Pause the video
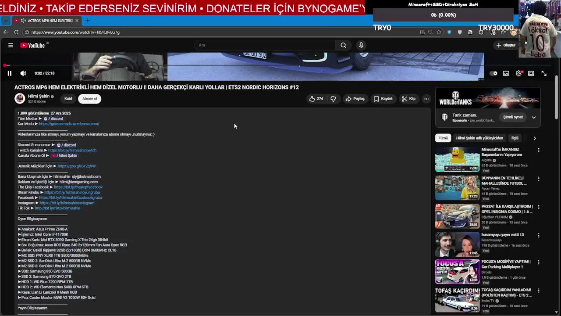The height and width of the screenshot is (316, 561). tap(9, 73)
